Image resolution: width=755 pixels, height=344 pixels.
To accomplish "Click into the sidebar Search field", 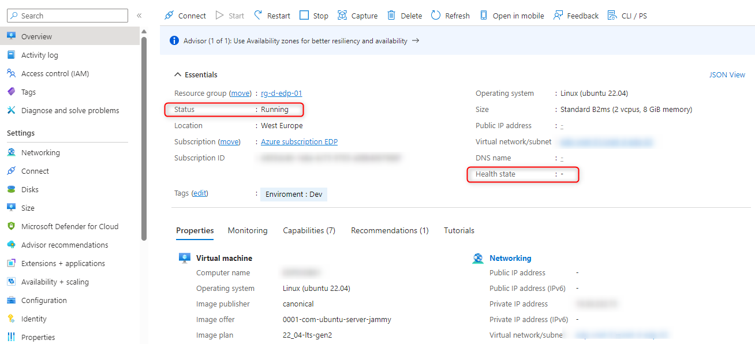I will pos(68,16).
